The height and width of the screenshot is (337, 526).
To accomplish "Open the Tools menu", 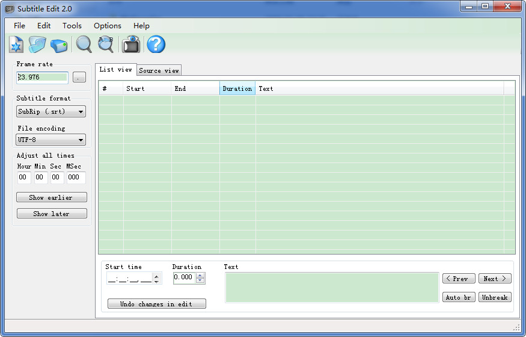I will click(x=72, y=26).
